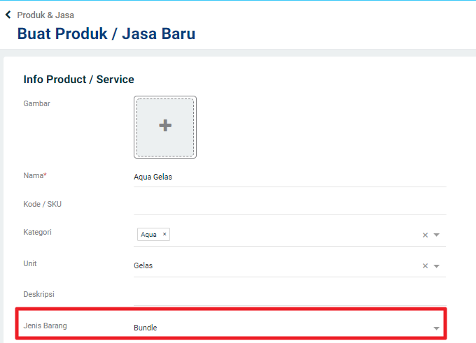This screenshot has height=343, width=476.
Task: Select the Bundle value in Jenis Barang
Action: click(x=146, y=328)
